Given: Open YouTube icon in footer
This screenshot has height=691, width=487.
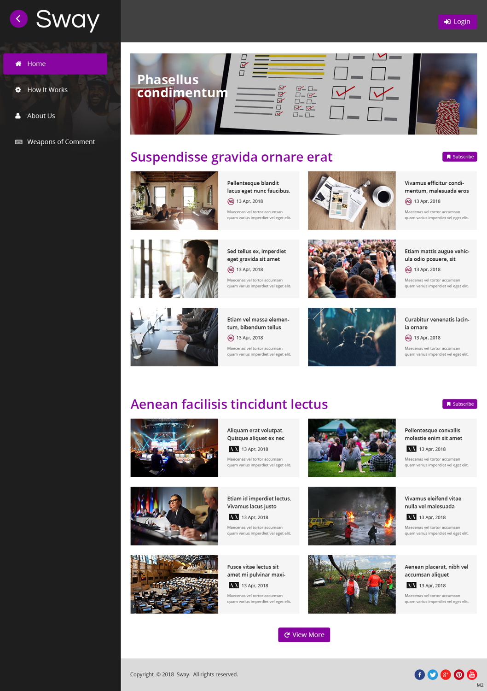Looking at the screenshot, I should tap(472, 674).
